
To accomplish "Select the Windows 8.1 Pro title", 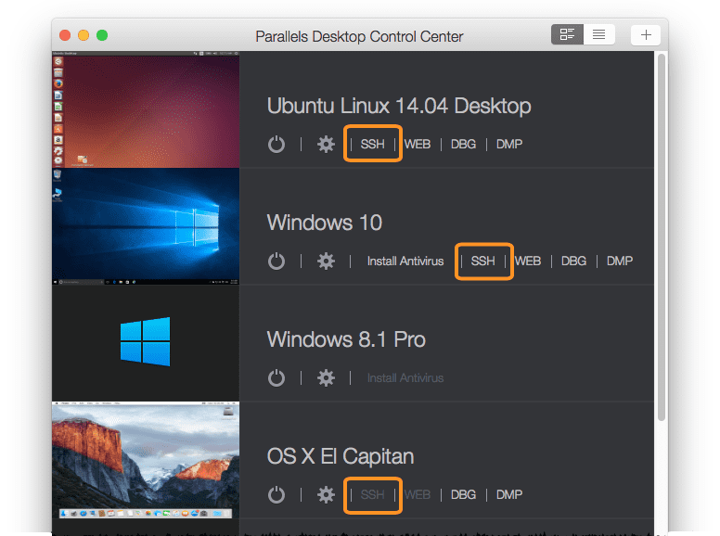I will point(346,339).
